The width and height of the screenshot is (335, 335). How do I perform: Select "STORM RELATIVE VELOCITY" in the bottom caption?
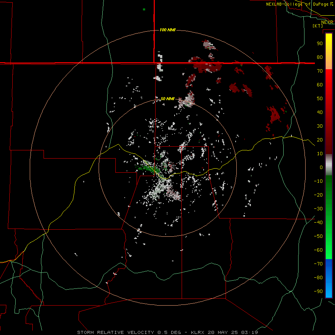(115, 332)
